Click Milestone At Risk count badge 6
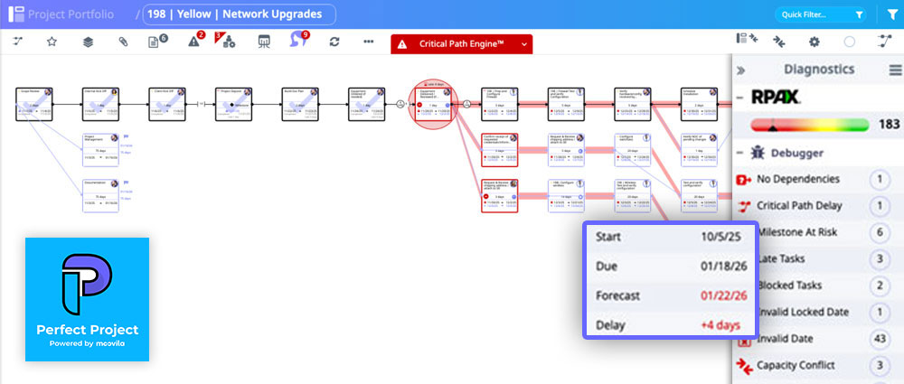904x384 pixels. point(880,232)
